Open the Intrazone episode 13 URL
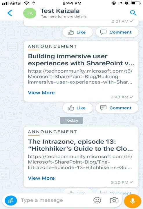 pyautogui.click(x=80, y=162)
